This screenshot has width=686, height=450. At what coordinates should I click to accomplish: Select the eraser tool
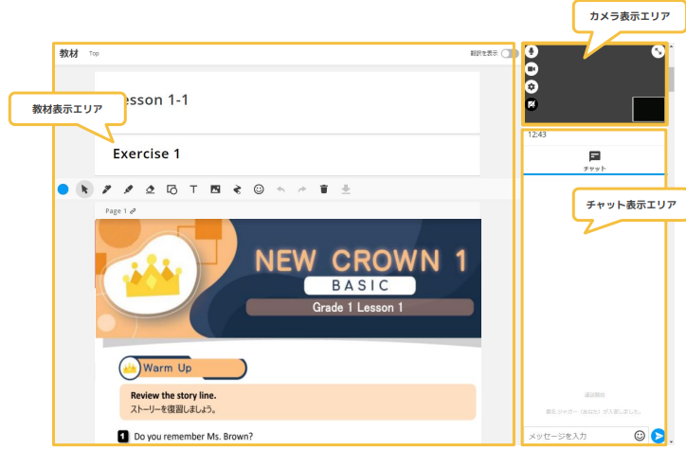pyautogui.click(x=150, y=189)
